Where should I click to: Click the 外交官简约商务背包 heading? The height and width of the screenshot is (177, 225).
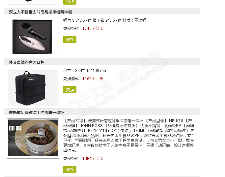point(27,62)
